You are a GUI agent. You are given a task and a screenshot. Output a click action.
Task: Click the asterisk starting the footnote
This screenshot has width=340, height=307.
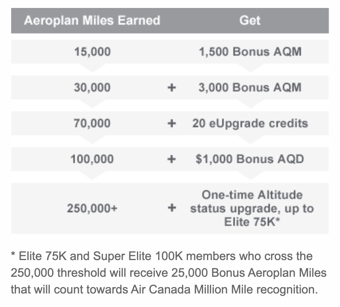tap(13, 255)
